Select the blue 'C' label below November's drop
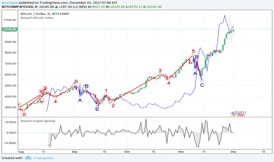 tap(202, 85)
